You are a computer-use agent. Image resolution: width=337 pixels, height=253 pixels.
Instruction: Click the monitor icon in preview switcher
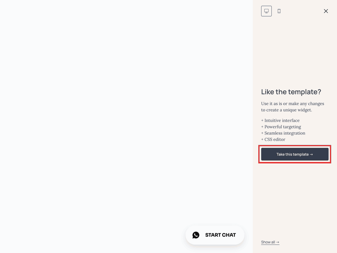(x=266, y=11)
